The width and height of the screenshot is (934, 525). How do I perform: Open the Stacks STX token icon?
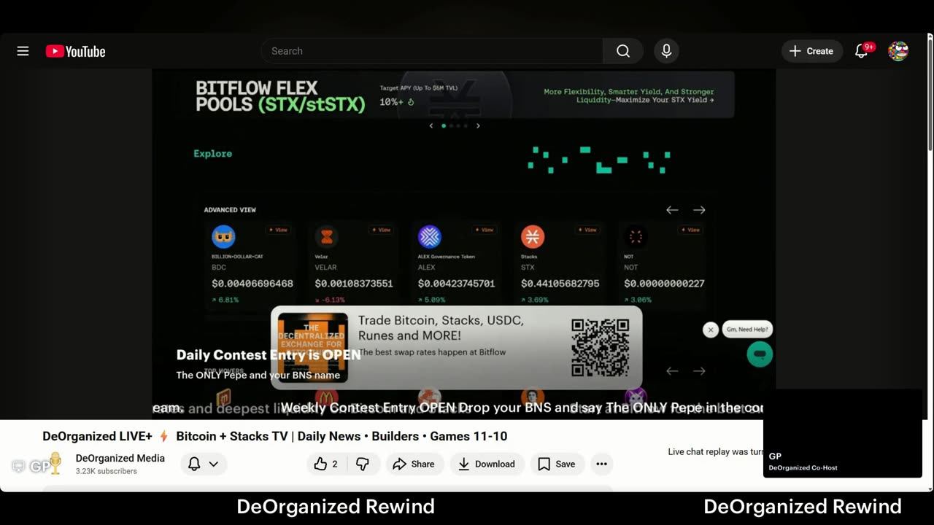[x=533, y=236]
